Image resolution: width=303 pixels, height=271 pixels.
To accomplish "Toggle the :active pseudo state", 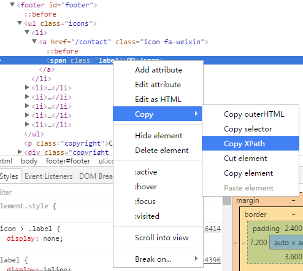I will pos(158,172).
